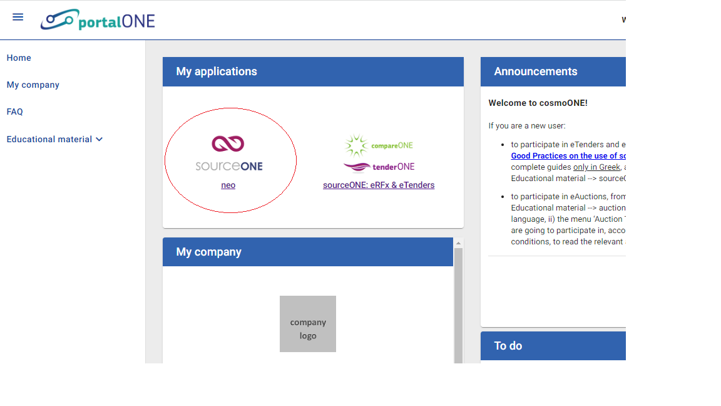
Task: Open the Good Practices announcement link
Action: tap(568, 155)
